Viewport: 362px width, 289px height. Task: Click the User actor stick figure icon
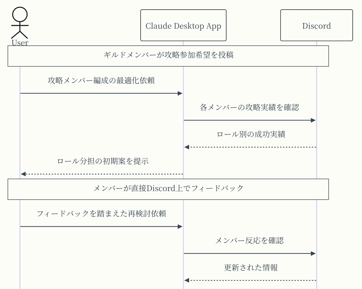[x=20, y=23]
